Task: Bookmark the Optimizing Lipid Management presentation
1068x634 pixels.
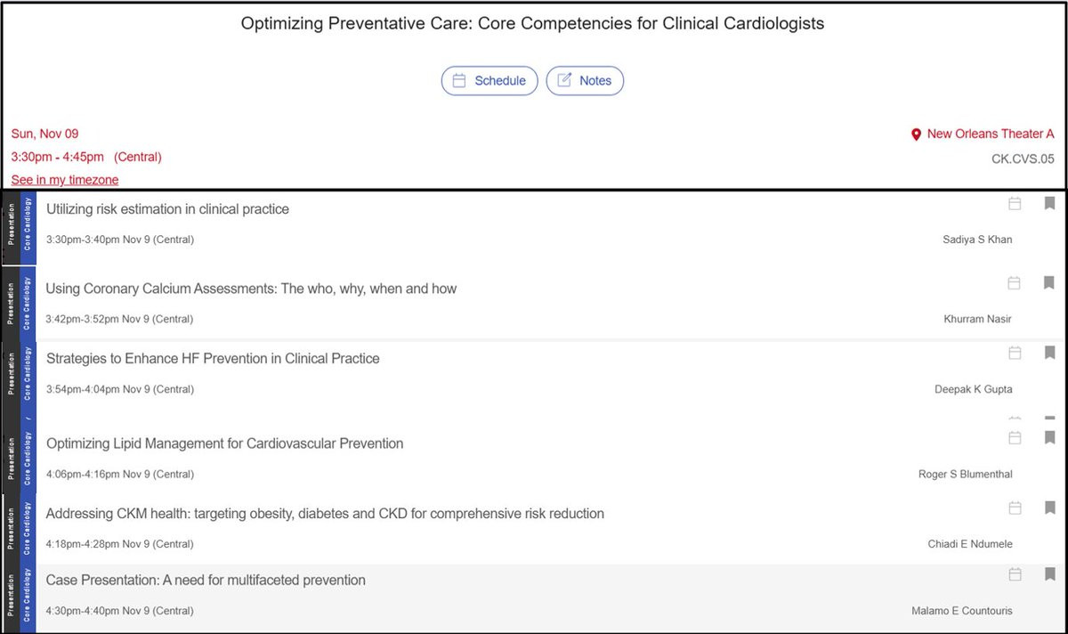Action: [x=1049, y=438]
